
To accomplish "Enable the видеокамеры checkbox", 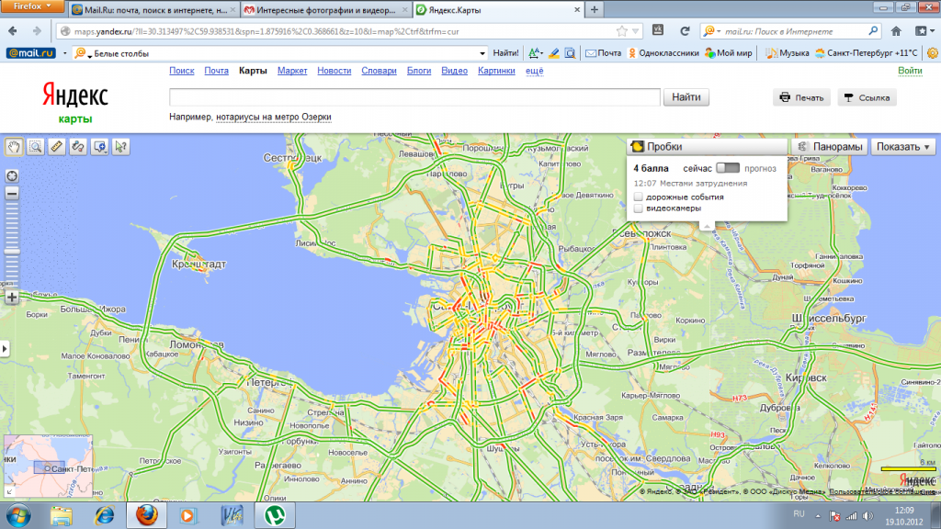I will [639, 208].
